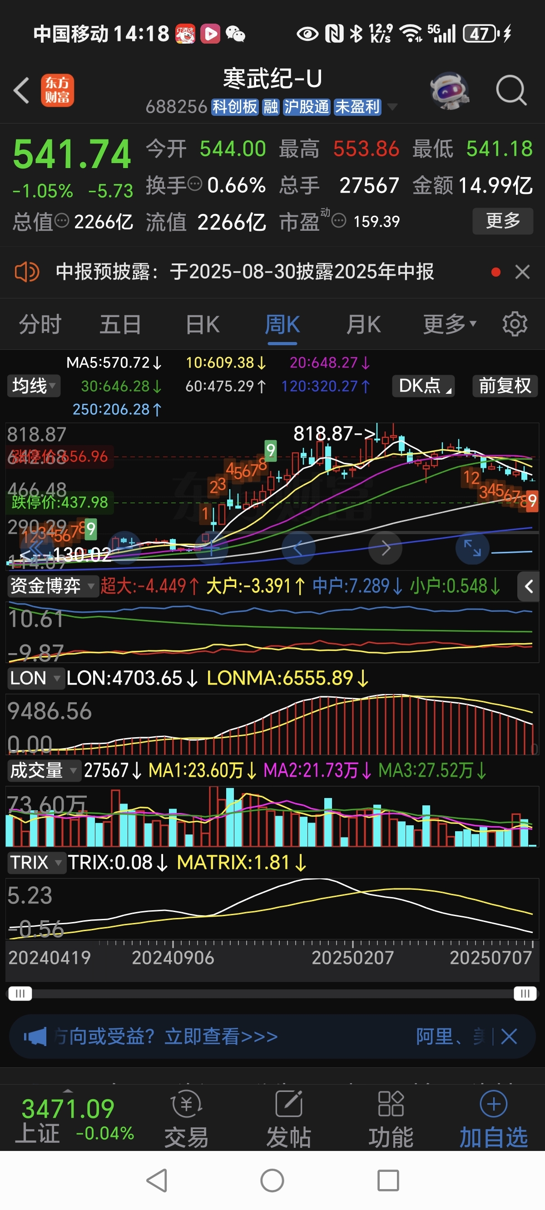Tap the 总值 info icon
Image resolution: width=545 pixels, height=1210 pixels.
[x=62, y=220]
